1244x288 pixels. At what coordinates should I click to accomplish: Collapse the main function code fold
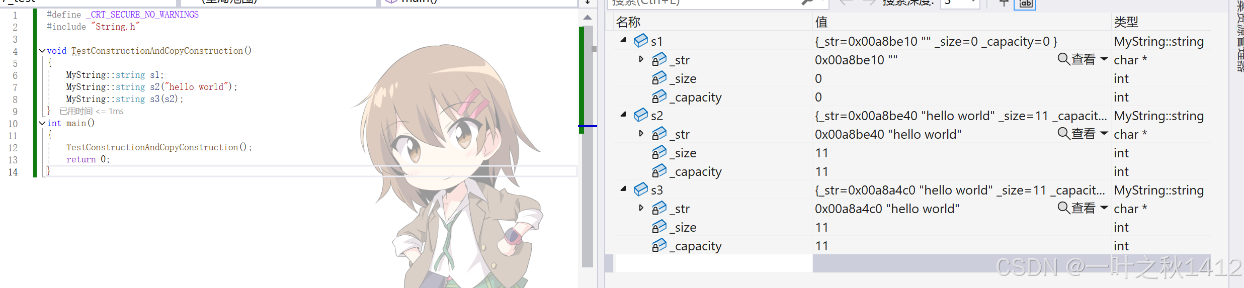(x=42, y=123)
